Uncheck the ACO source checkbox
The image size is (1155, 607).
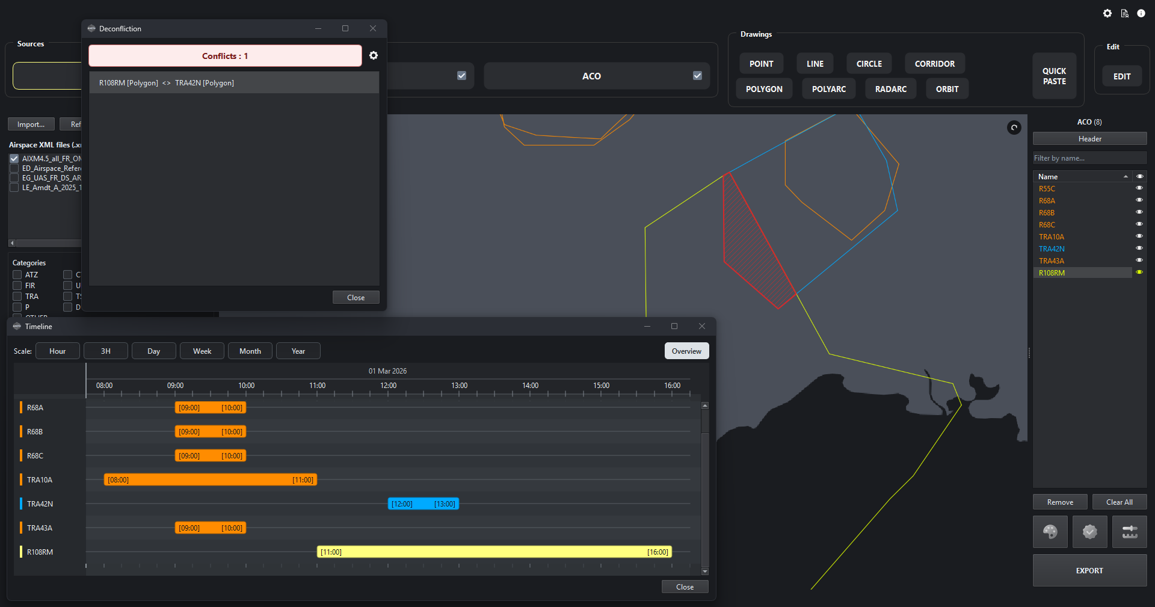(x=698, y=76)
